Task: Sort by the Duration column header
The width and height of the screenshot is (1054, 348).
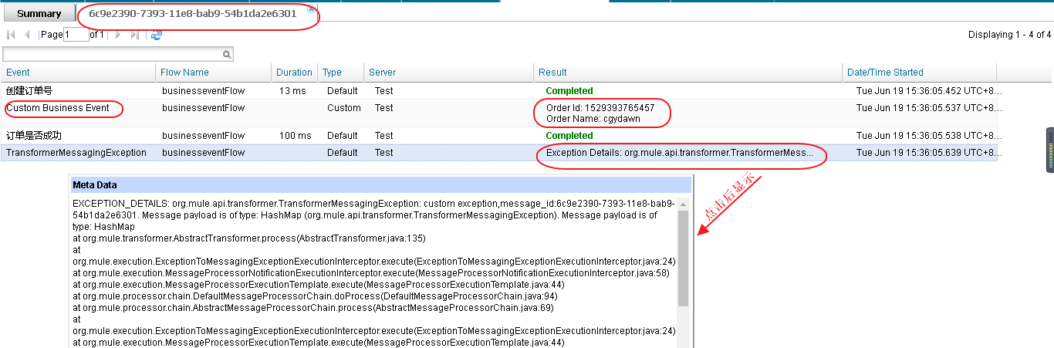Action: (x=296, y=73)
